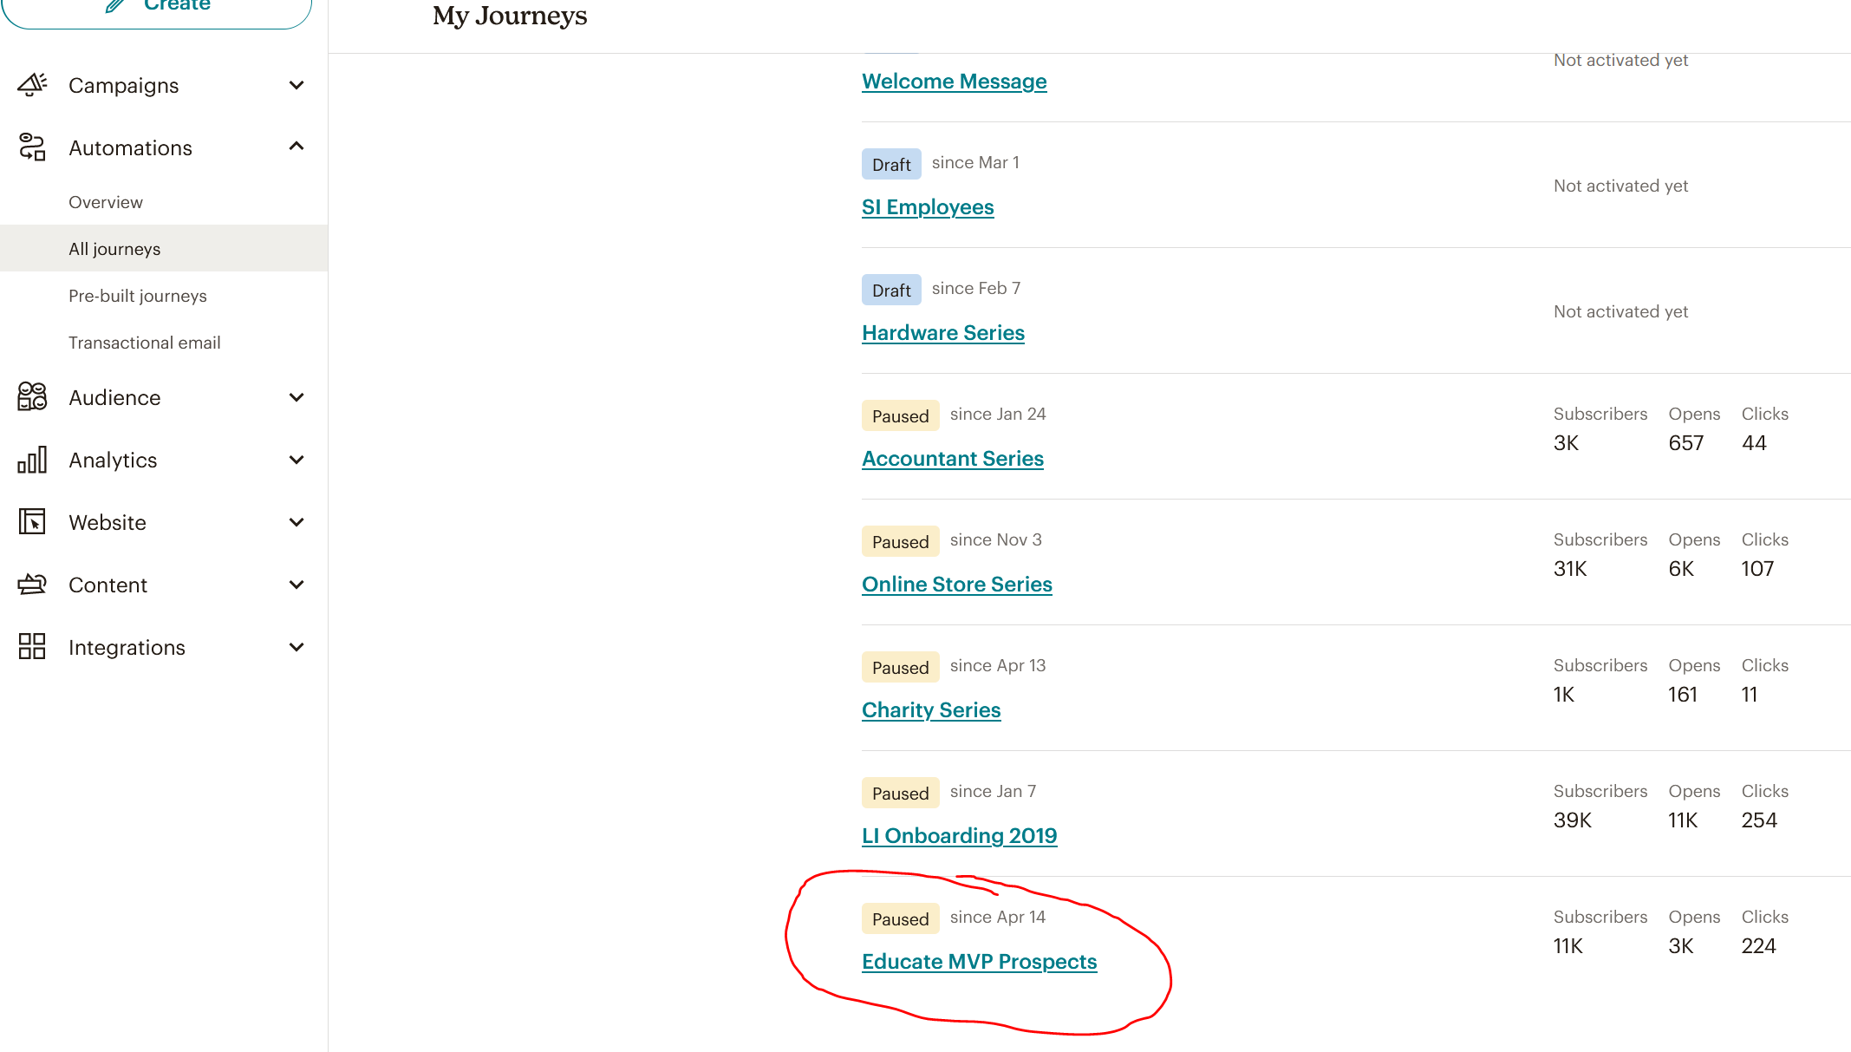The image size is (1851, 1052).
Task: Click the Audience people icon
Action: 32,397
